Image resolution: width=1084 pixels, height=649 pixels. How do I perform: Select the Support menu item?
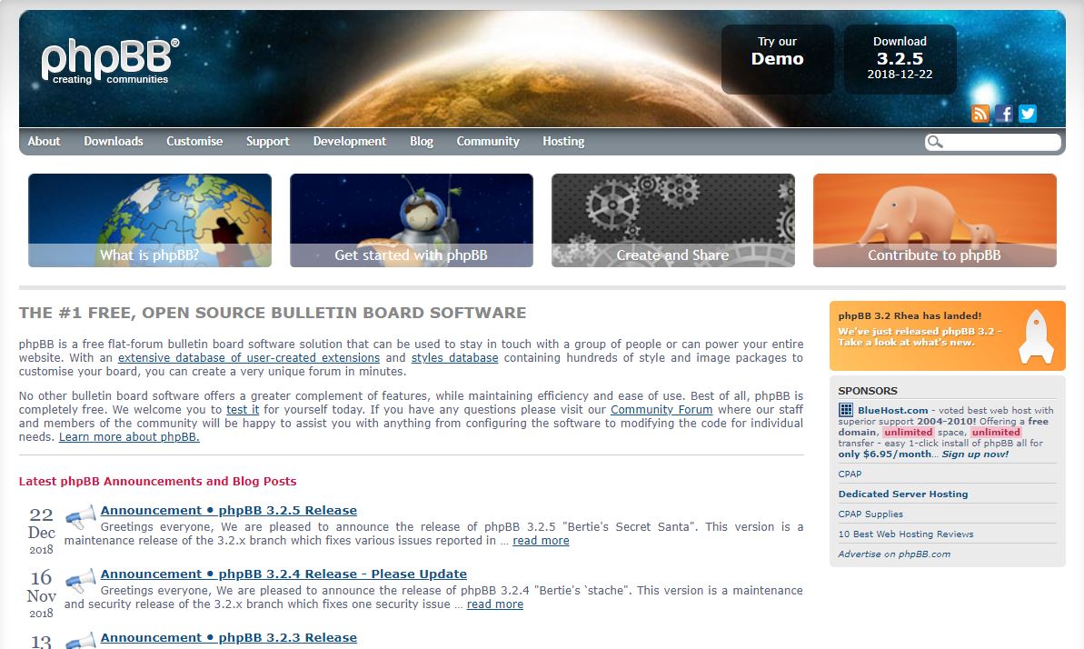click(x=267, y=142)
